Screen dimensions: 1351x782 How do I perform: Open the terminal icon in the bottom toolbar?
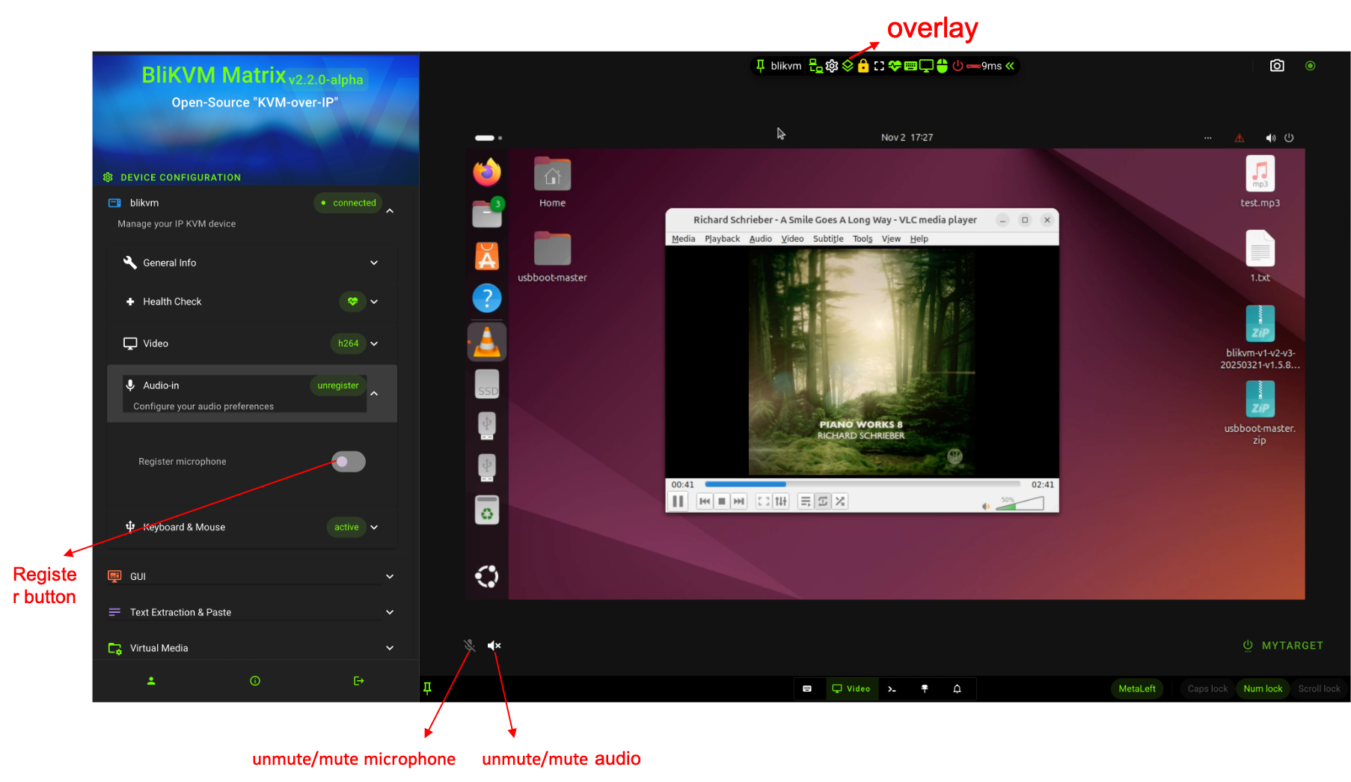tap(892, 688)
